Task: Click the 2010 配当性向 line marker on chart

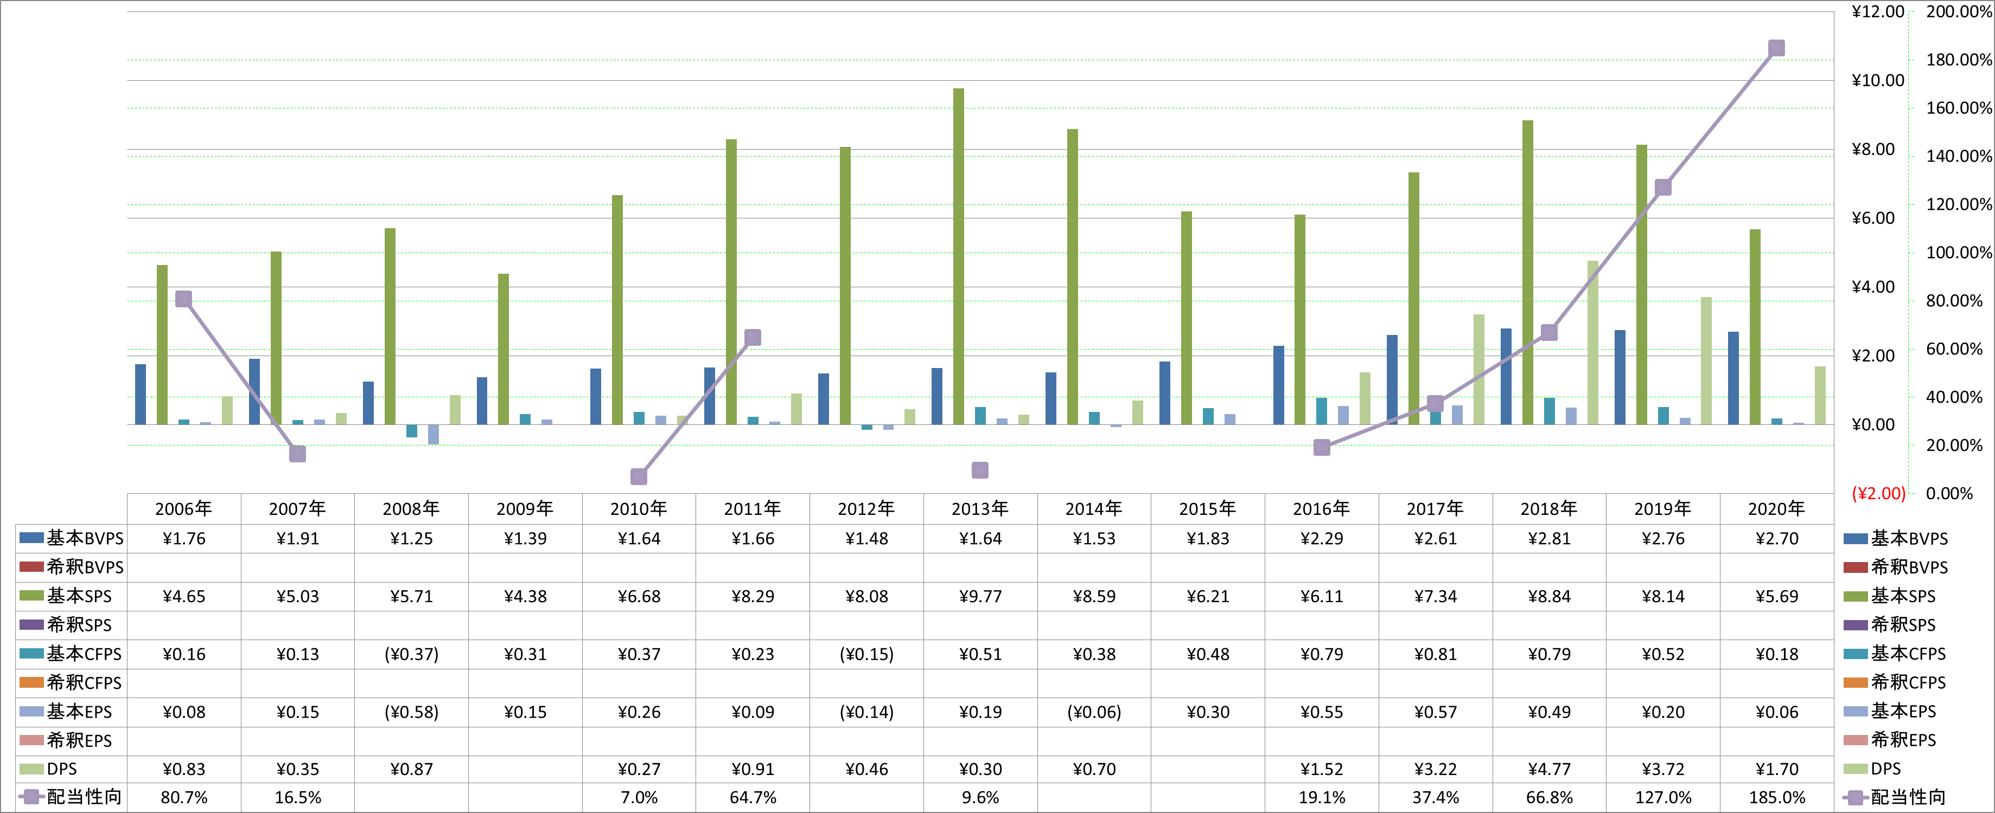Action: pyautogui.click(x=639, y=476)
